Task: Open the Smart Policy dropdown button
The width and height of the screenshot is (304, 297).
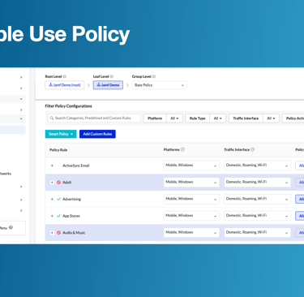Action: click(61, 134)
